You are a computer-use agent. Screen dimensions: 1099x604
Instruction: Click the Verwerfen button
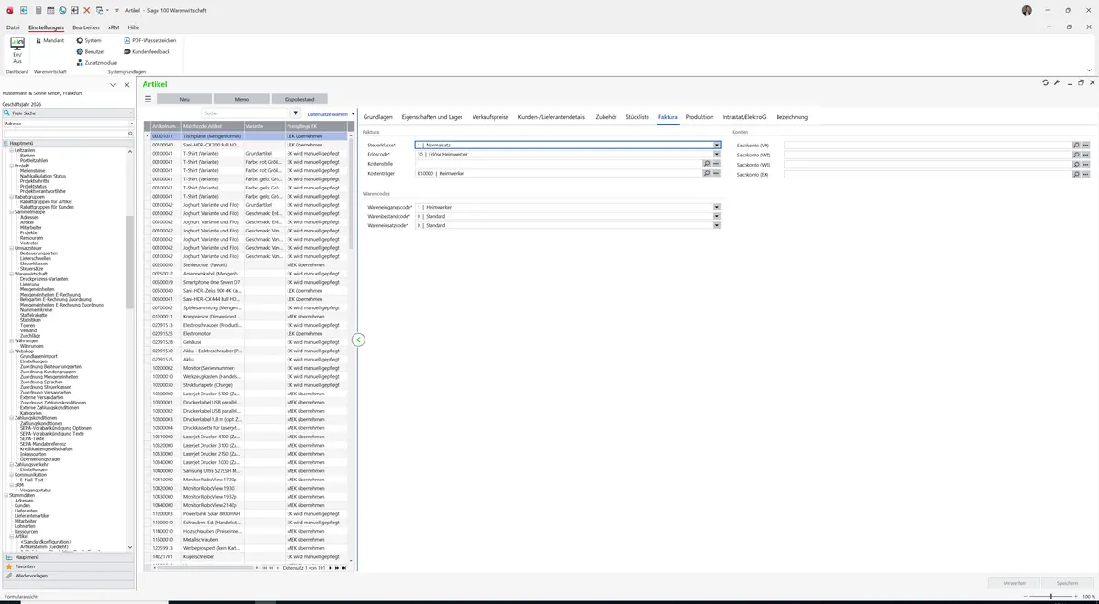point(1014,583)
